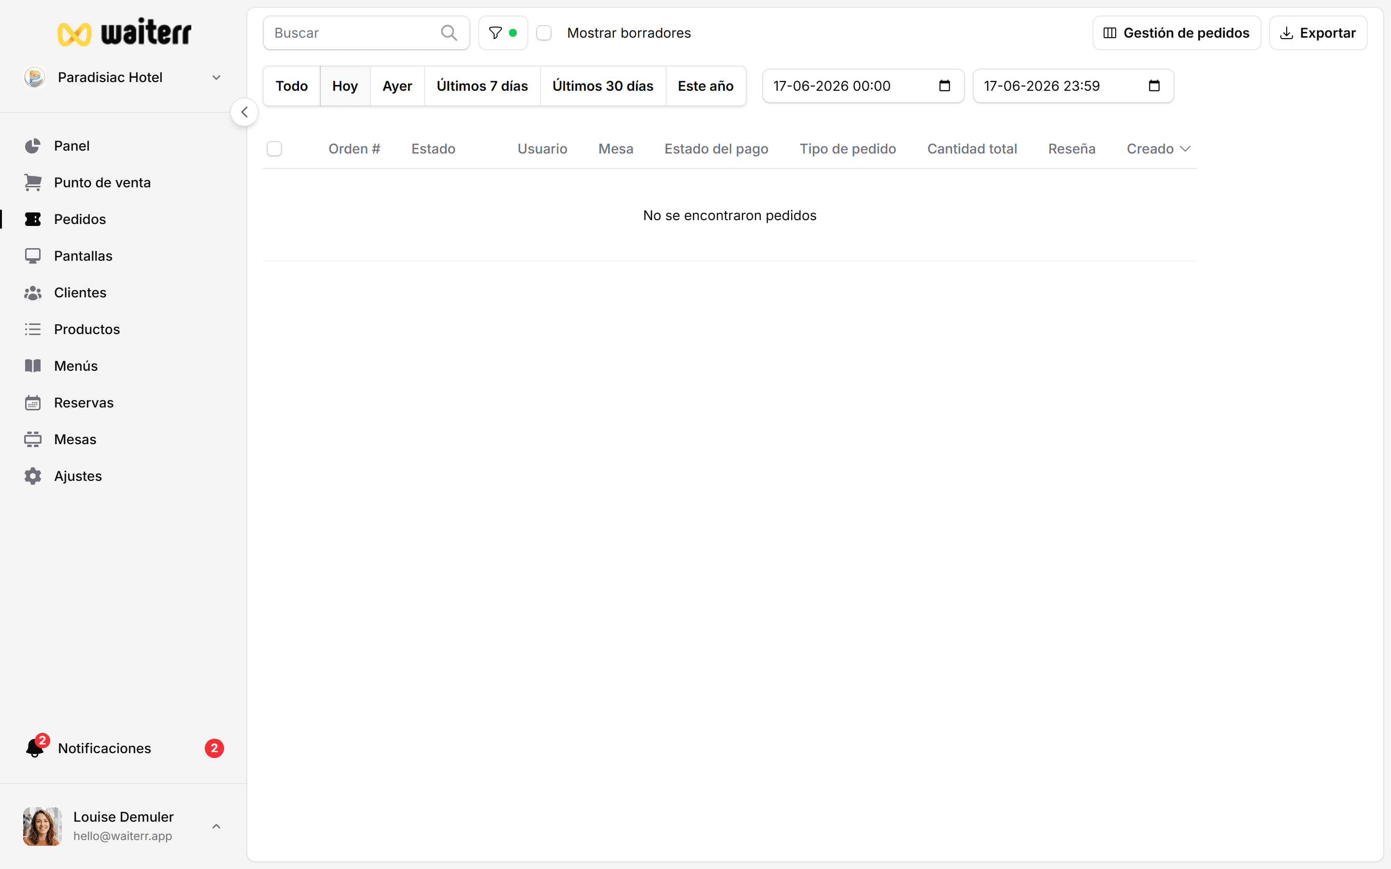
Task: Open the Mesas table icon
Action: click(33, 440)
